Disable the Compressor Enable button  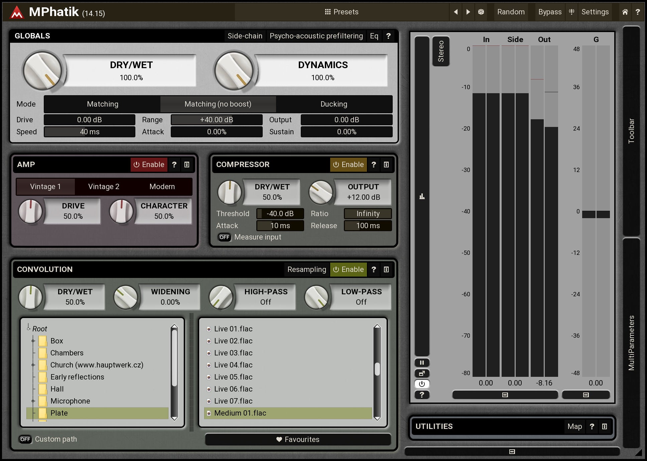pyautogui.click(x=348, y=164)
